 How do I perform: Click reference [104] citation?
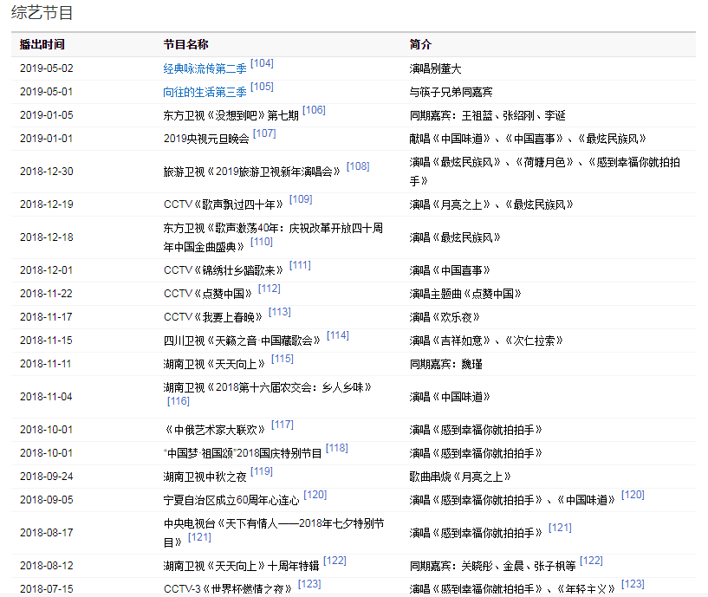tap(262, 64)
